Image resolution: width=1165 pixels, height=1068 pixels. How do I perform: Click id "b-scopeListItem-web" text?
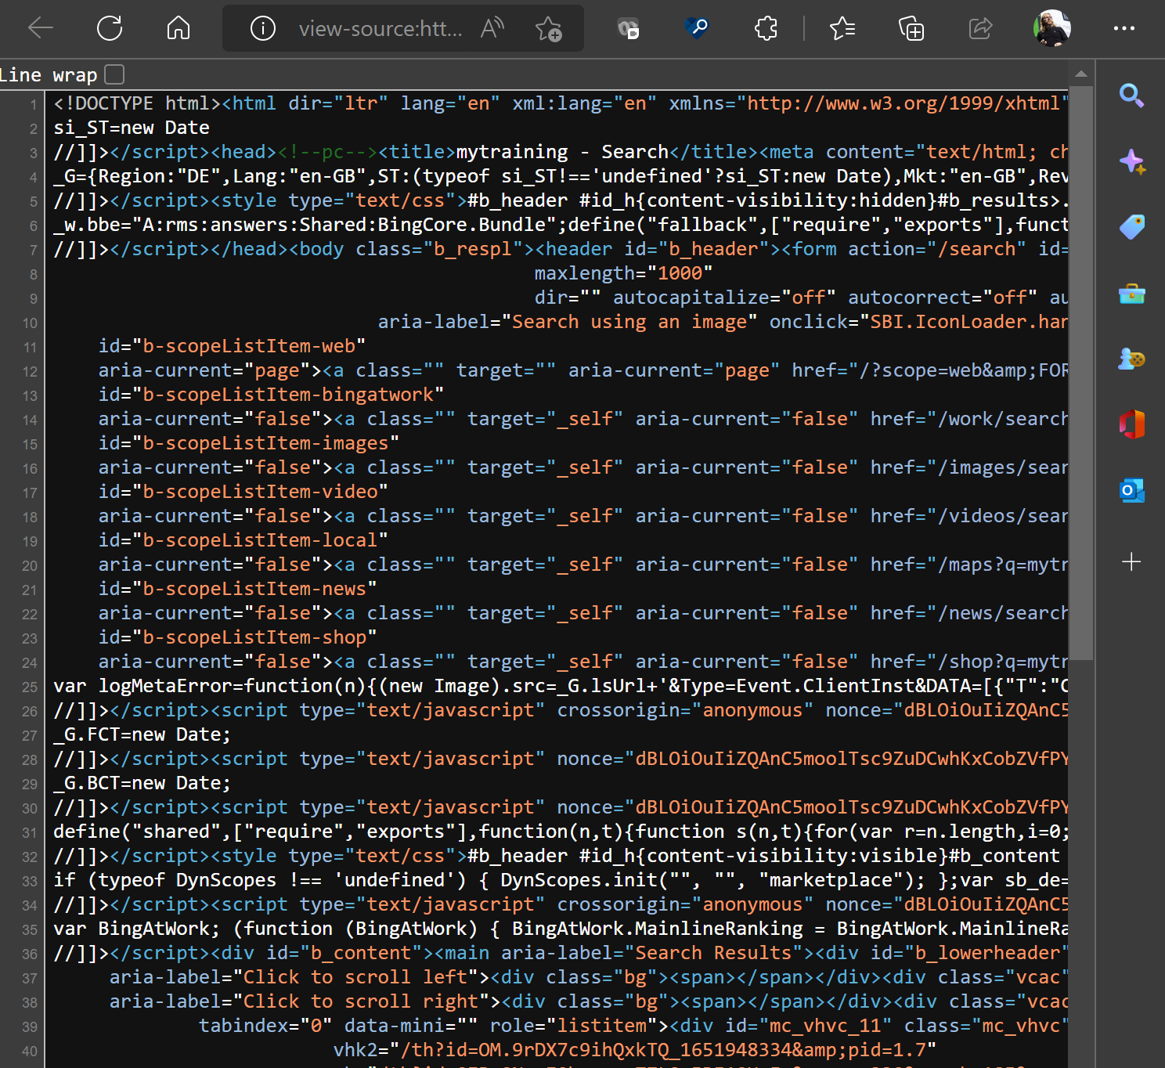pos(249,346)
